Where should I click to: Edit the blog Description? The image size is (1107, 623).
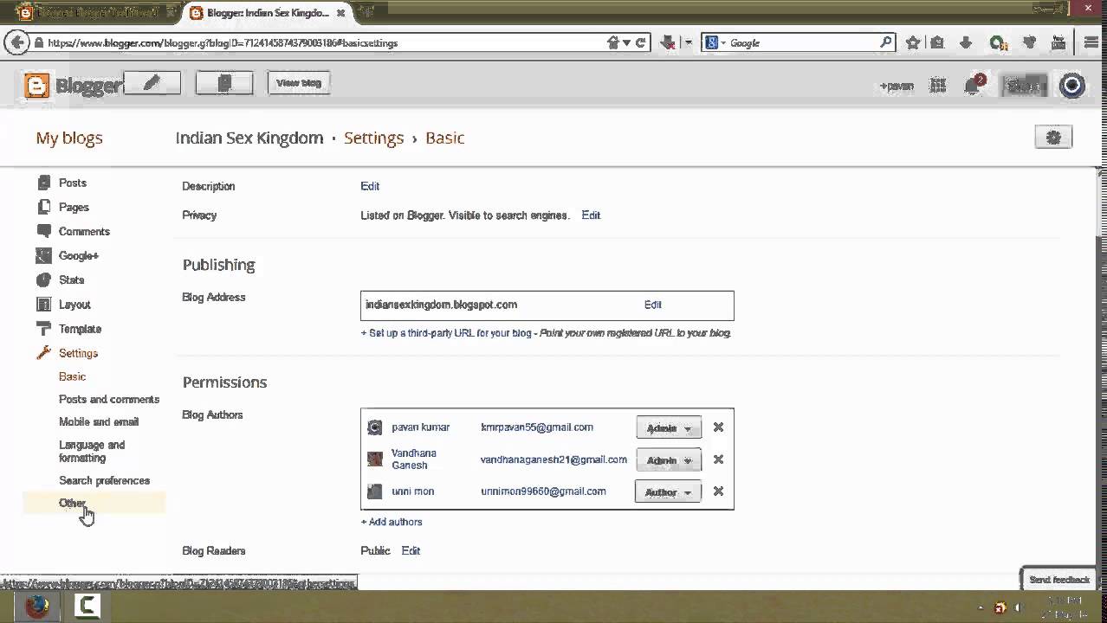point(370,186)
